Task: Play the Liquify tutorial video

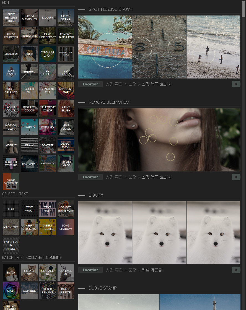Action: (236, 270)
